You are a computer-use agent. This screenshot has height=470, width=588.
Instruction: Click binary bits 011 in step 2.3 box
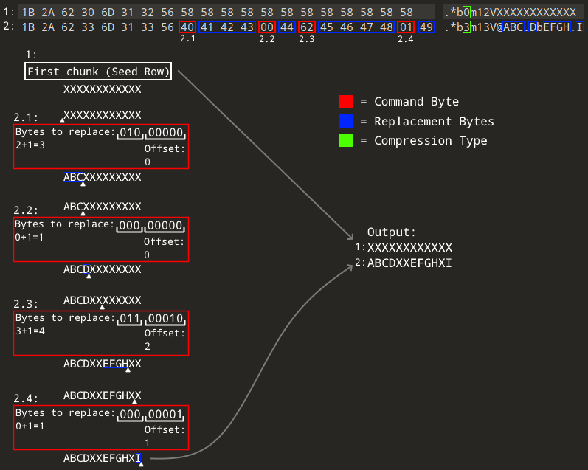(129, 319)
